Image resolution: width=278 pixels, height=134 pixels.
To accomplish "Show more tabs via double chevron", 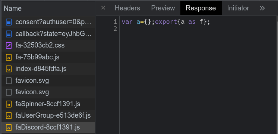I will coord(262,8).
